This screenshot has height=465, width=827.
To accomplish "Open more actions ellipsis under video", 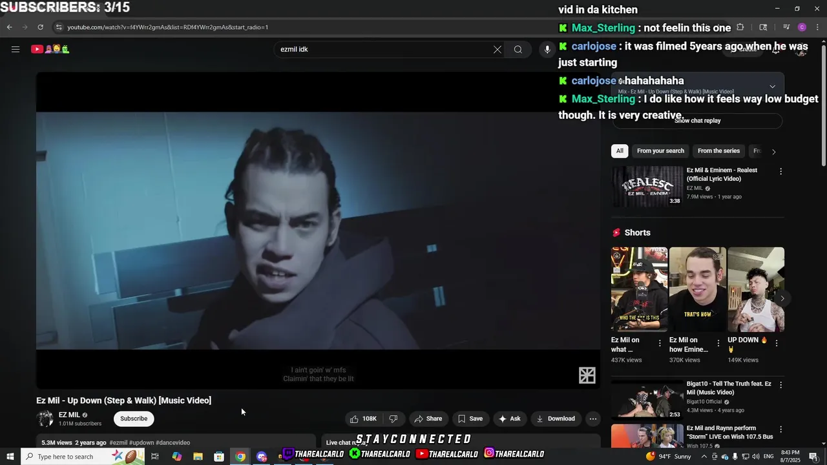I will tap(593, 418).
